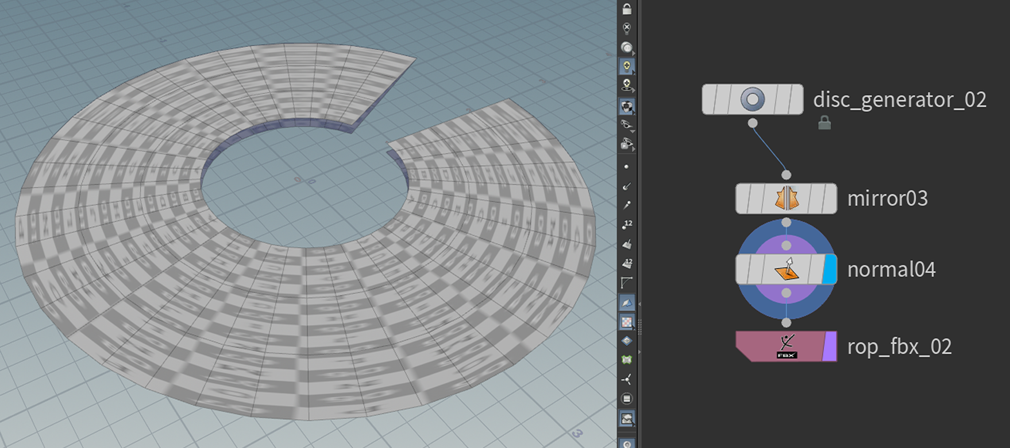Open glasses-with-play-arrow display mode icon
Viewport: 1010px width, 448px height.
(627, 144)
